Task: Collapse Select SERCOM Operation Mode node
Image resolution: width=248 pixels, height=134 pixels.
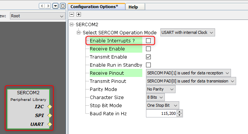Action: (x=78, y=33)
